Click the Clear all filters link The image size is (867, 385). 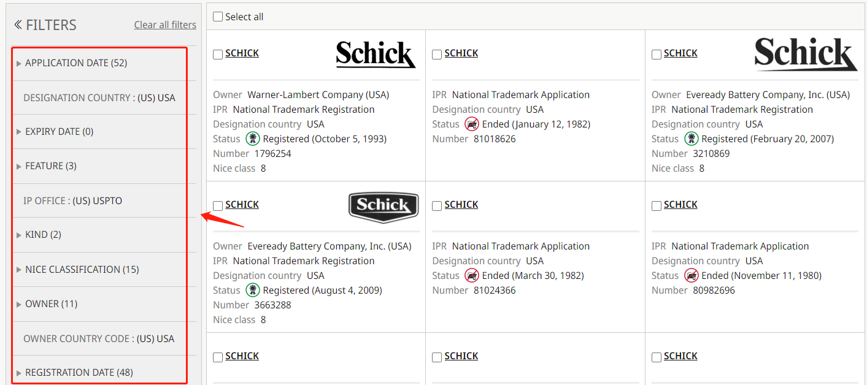click(165, 25)
